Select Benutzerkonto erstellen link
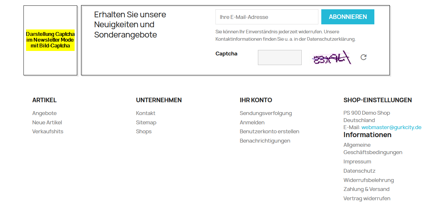 tap(269, 131)
